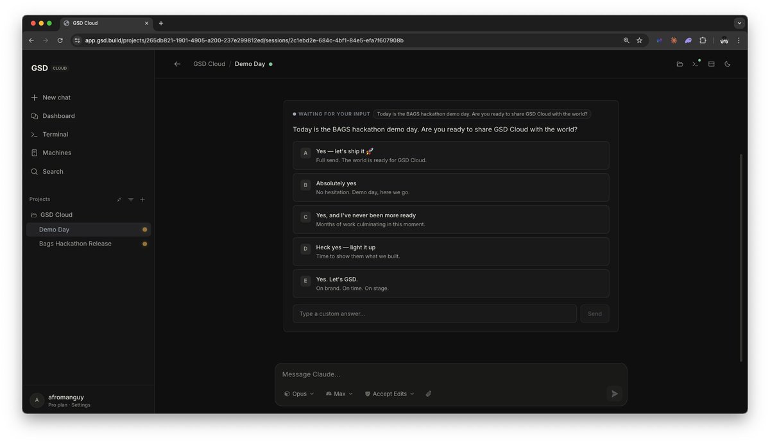Toggle dark mode with the moon icon
The height and width of the screenshot is (443, 770).
tap(728, 64)
